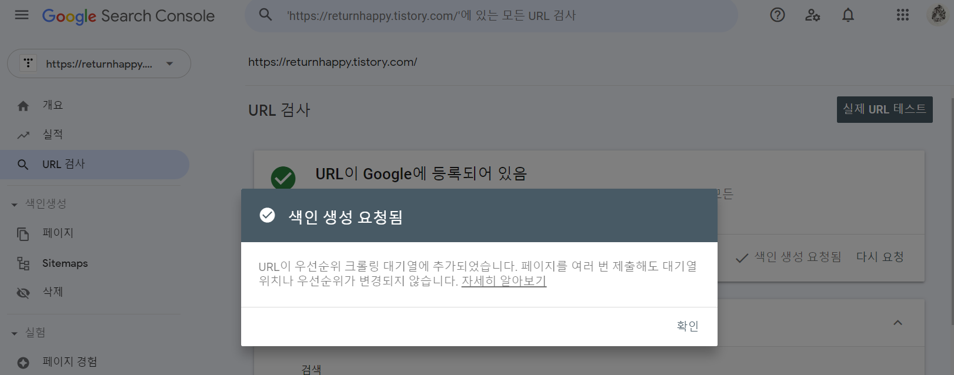
Task: Open the 자세히 알아보기 link
Action: pyautogui.click(x=504, y=281)
